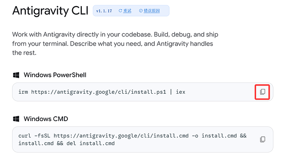
Task: Click the Windows logo beside CMD heading
Action: point(16,119)
